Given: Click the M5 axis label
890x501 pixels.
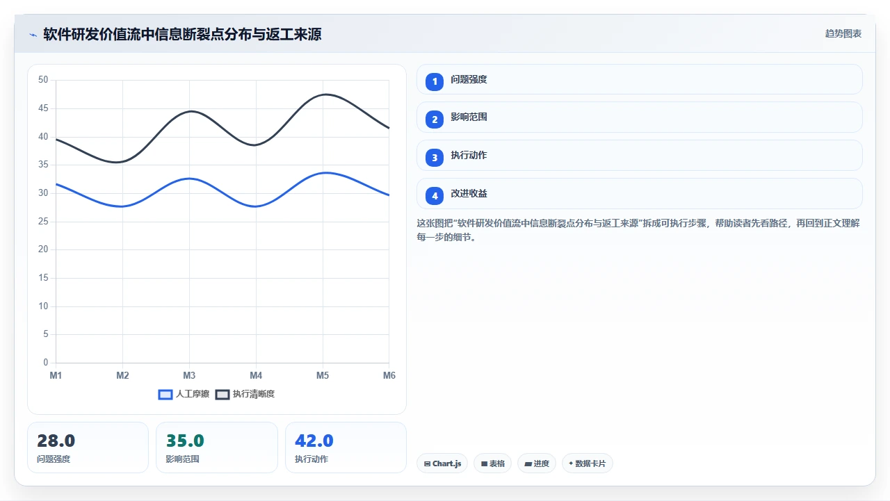Looking at the screenshot, I should click(x=323, y=376).
